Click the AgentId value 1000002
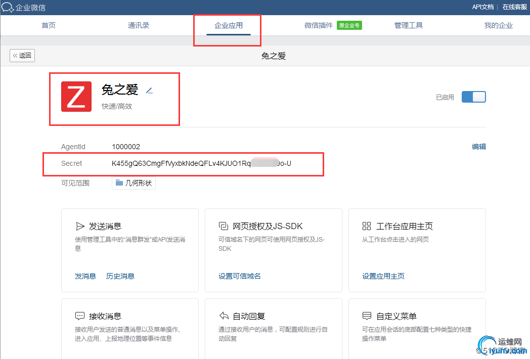Image resolution: width=530 pixels, height=359 pixels. 126,147
